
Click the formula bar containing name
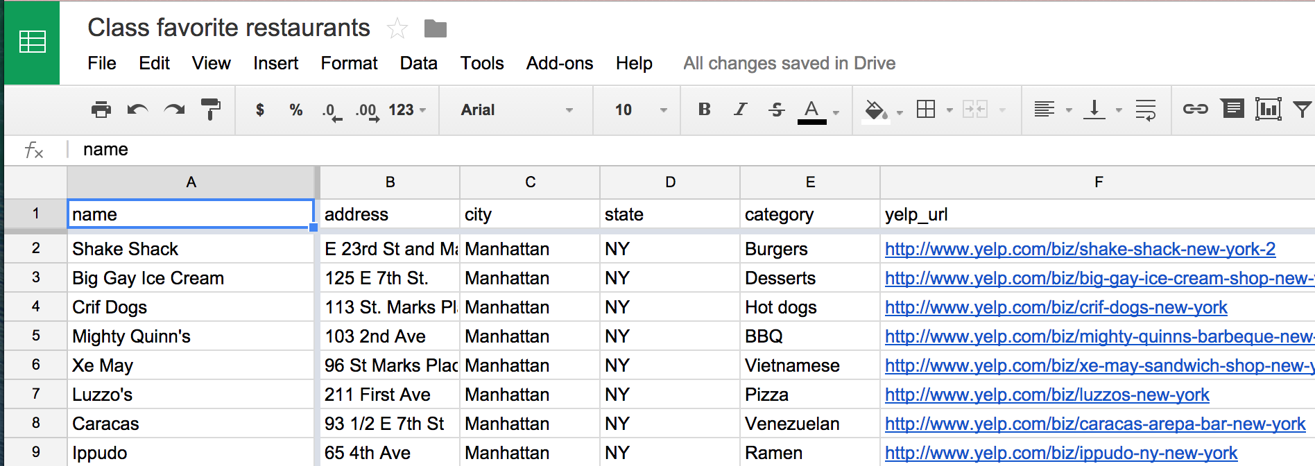(x=694, y=150)
